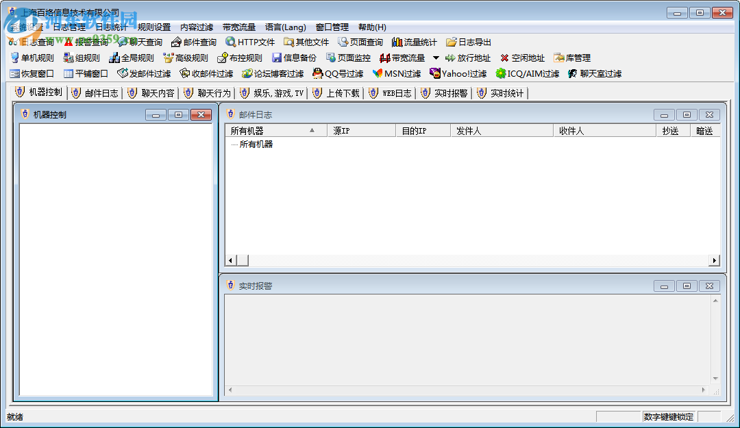Switch to 邮件日志 tab
Screen dimensions: 740x428
coord(95,93)
